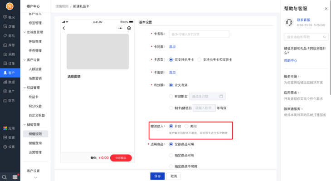Select 指定商品可用 option
The height and width of the screenshot is (181, 331).
tap(171, 155)
